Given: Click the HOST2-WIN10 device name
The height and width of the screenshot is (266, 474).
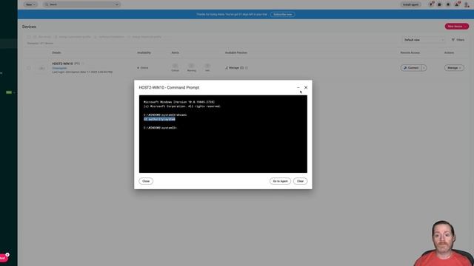Looking at the screenshot, I should coord(62,64).
